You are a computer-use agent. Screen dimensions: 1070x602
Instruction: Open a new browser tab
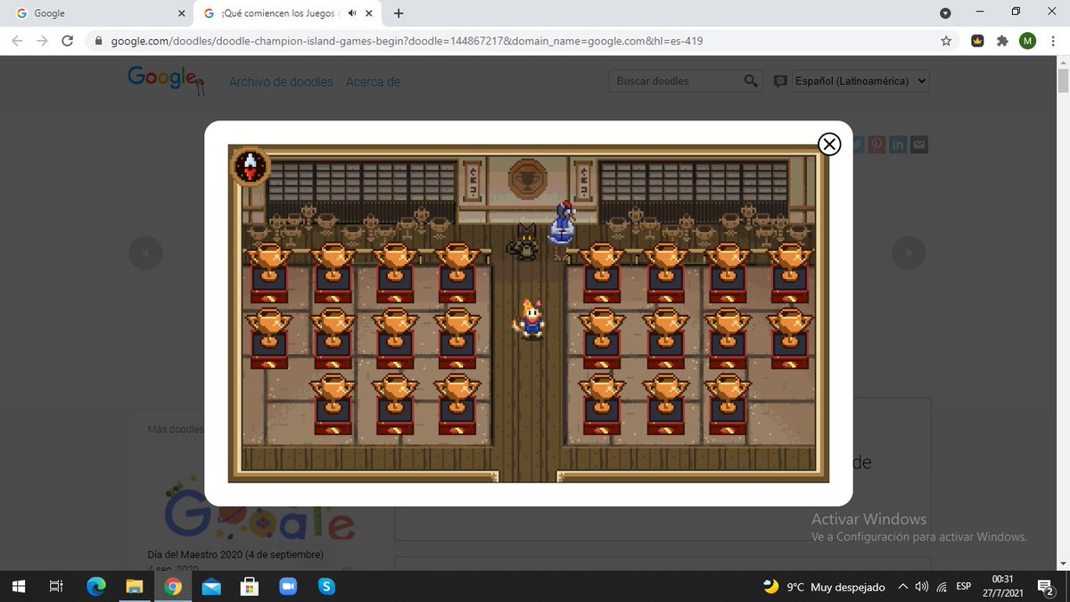pyautogui.click(x=399, y=13)
